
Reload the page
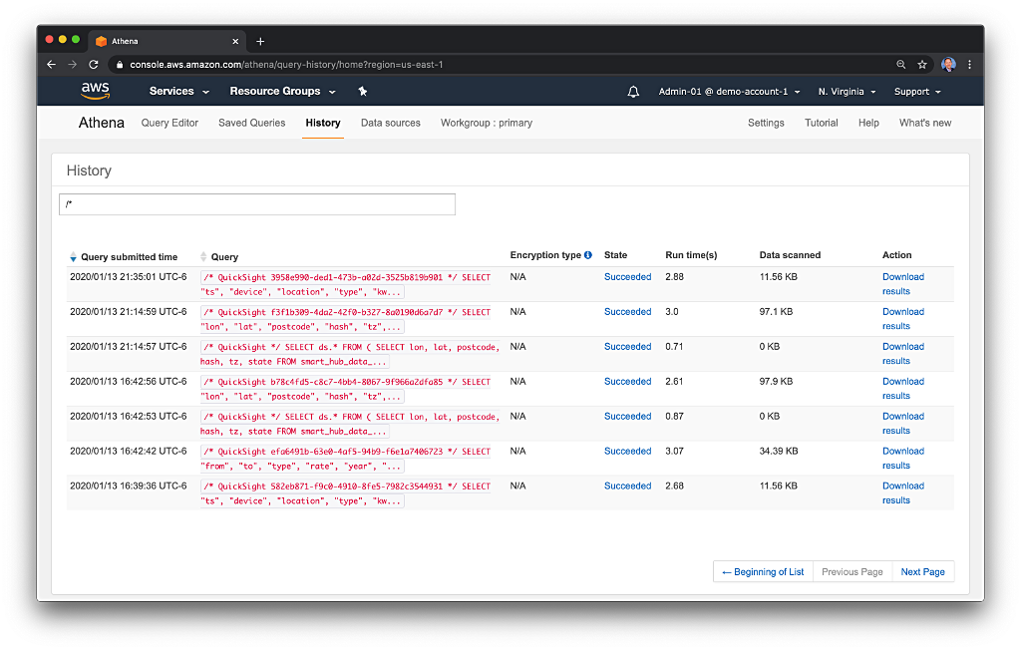click(94, 65)
